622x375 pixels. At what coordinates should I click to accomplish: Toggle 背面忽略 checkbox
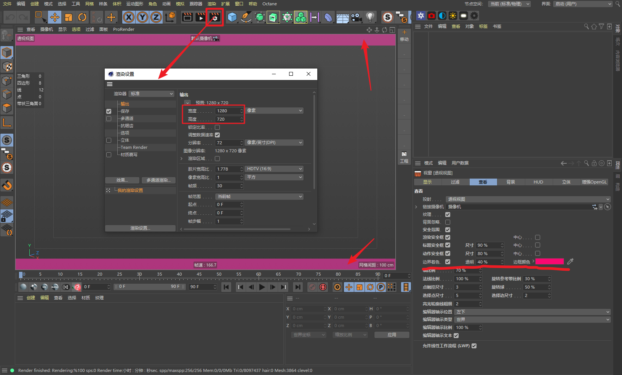448,222
